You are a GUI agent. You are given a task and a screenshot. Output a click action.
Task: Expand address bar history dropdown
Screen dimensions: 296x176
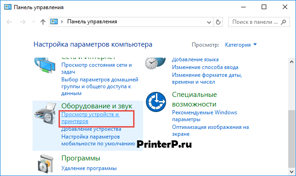tap(209, 22)
